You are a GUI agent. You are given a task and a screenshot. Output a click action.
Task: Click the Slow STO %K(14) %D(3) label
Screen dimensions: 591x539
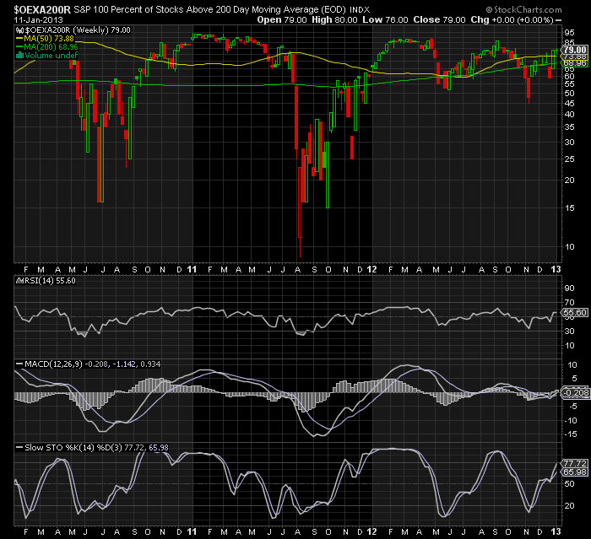(73, 447)
